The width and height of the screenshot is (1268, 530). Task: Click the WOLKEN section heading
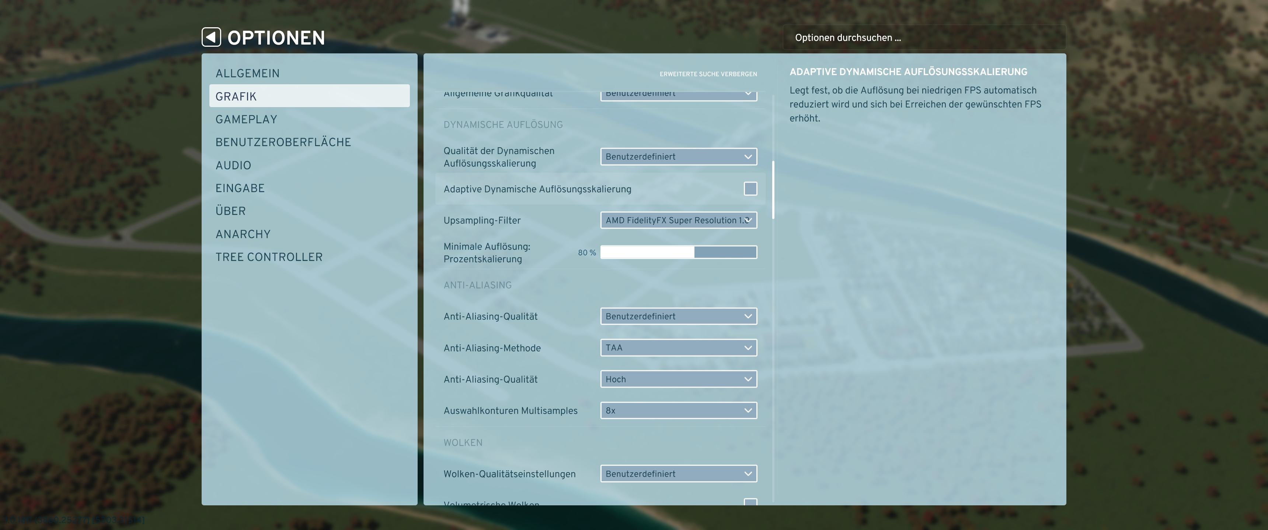[463, 442]
